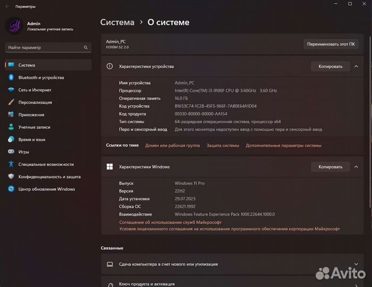Open Специальные возможности settings

tap(48, 164)
